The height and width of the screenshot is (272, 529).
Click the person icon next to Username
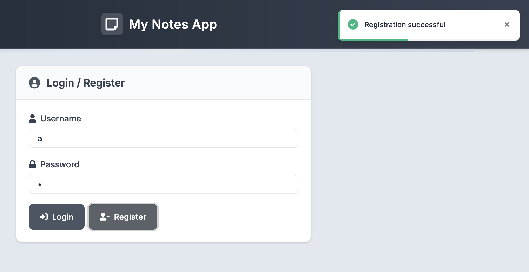tap(32, 118)
